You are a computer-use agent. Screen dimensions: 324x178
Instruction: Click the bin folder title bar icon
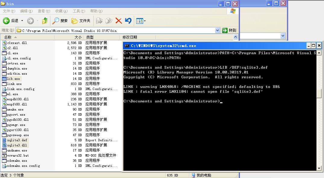(3, 4)
